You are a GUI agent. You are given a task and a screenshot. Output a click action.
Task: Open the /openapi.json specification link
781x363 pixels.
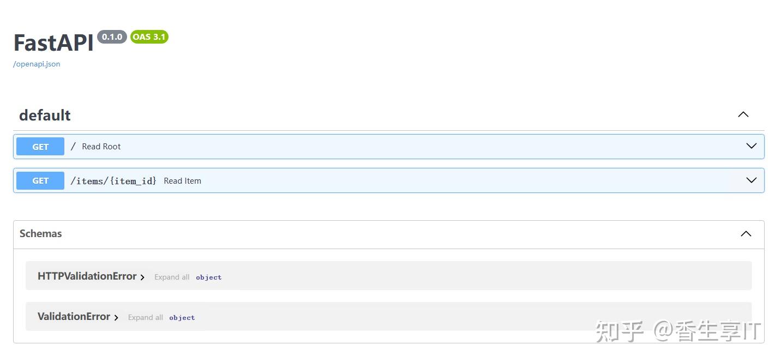(x=36, y=64)
